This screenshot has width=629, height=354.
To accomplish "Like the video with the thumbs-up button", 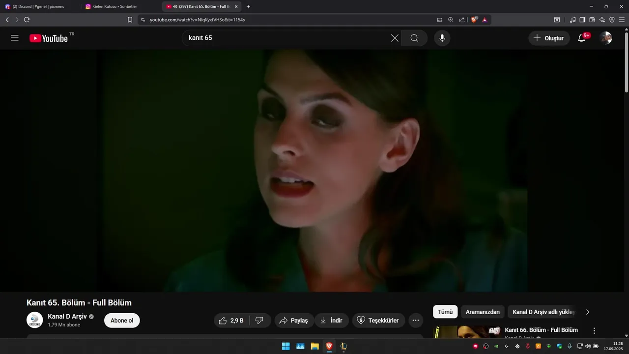I will [231, 321].
